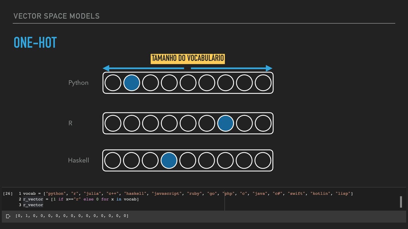Click the Haskell row label
The width and height of the screenshot is (408, 229).
78,161
